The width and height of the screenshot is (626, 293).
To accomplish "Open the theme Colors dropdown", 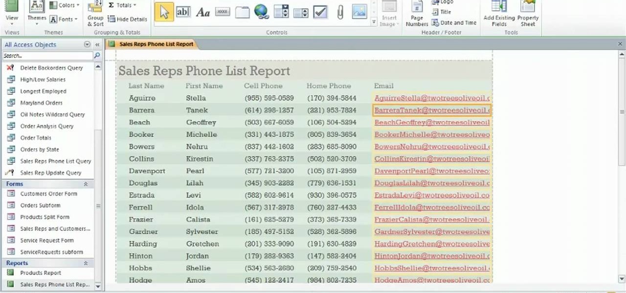I will coord(64,5).
